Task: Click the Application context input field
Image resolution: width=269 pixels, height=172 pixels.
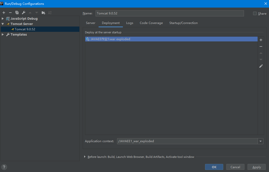Action: click(187, 141)
